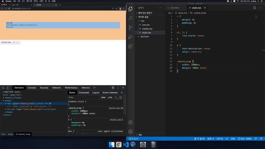
Task: Change encoding via UTF-8 status item
Action: tap(219, 139)
